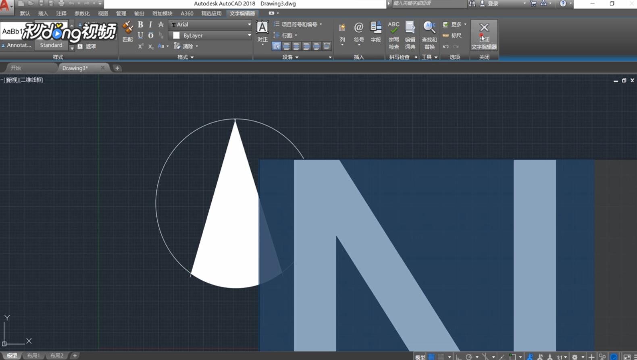The width and height of the screenshot is (637, 360).
Task: Toggle underline text formatting
Action: [x=140, y=36]
